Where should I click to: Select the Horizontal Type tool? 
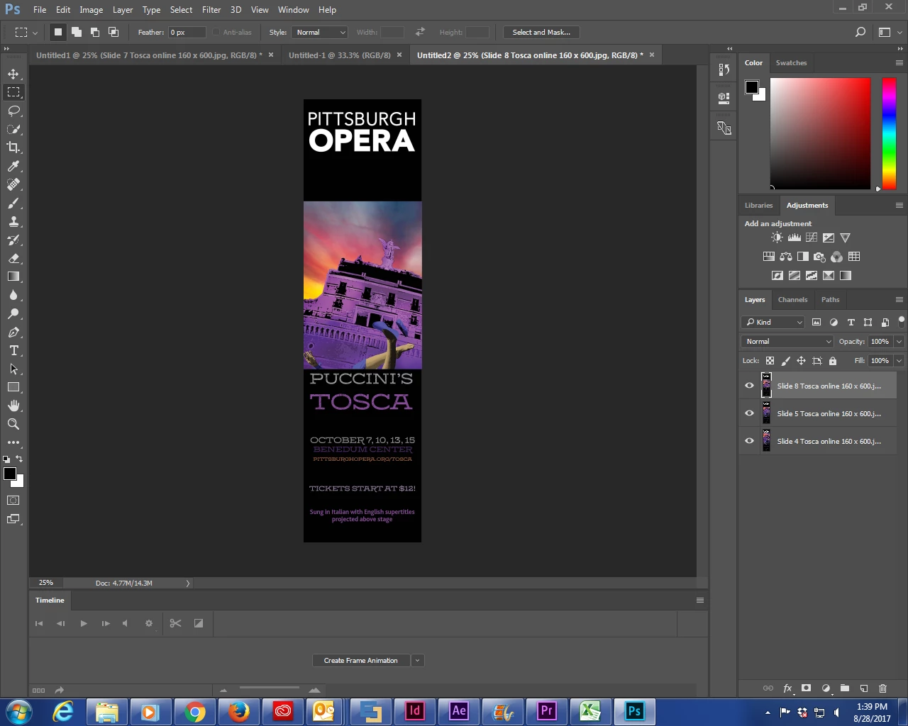[x=13, y=350]
